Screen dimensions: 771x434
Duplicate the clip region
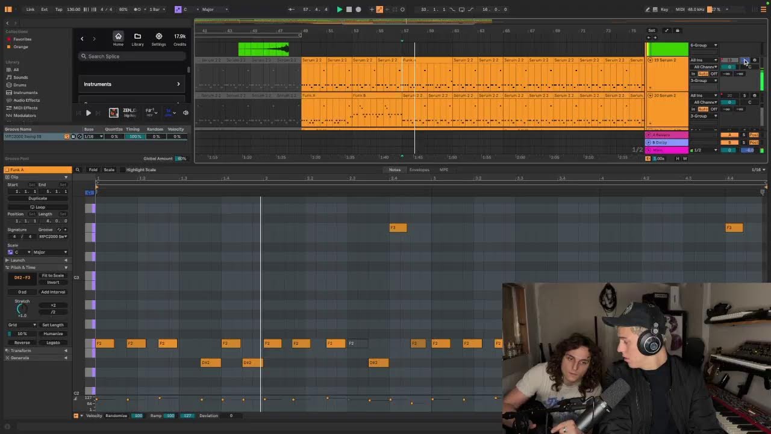(37, 198)
